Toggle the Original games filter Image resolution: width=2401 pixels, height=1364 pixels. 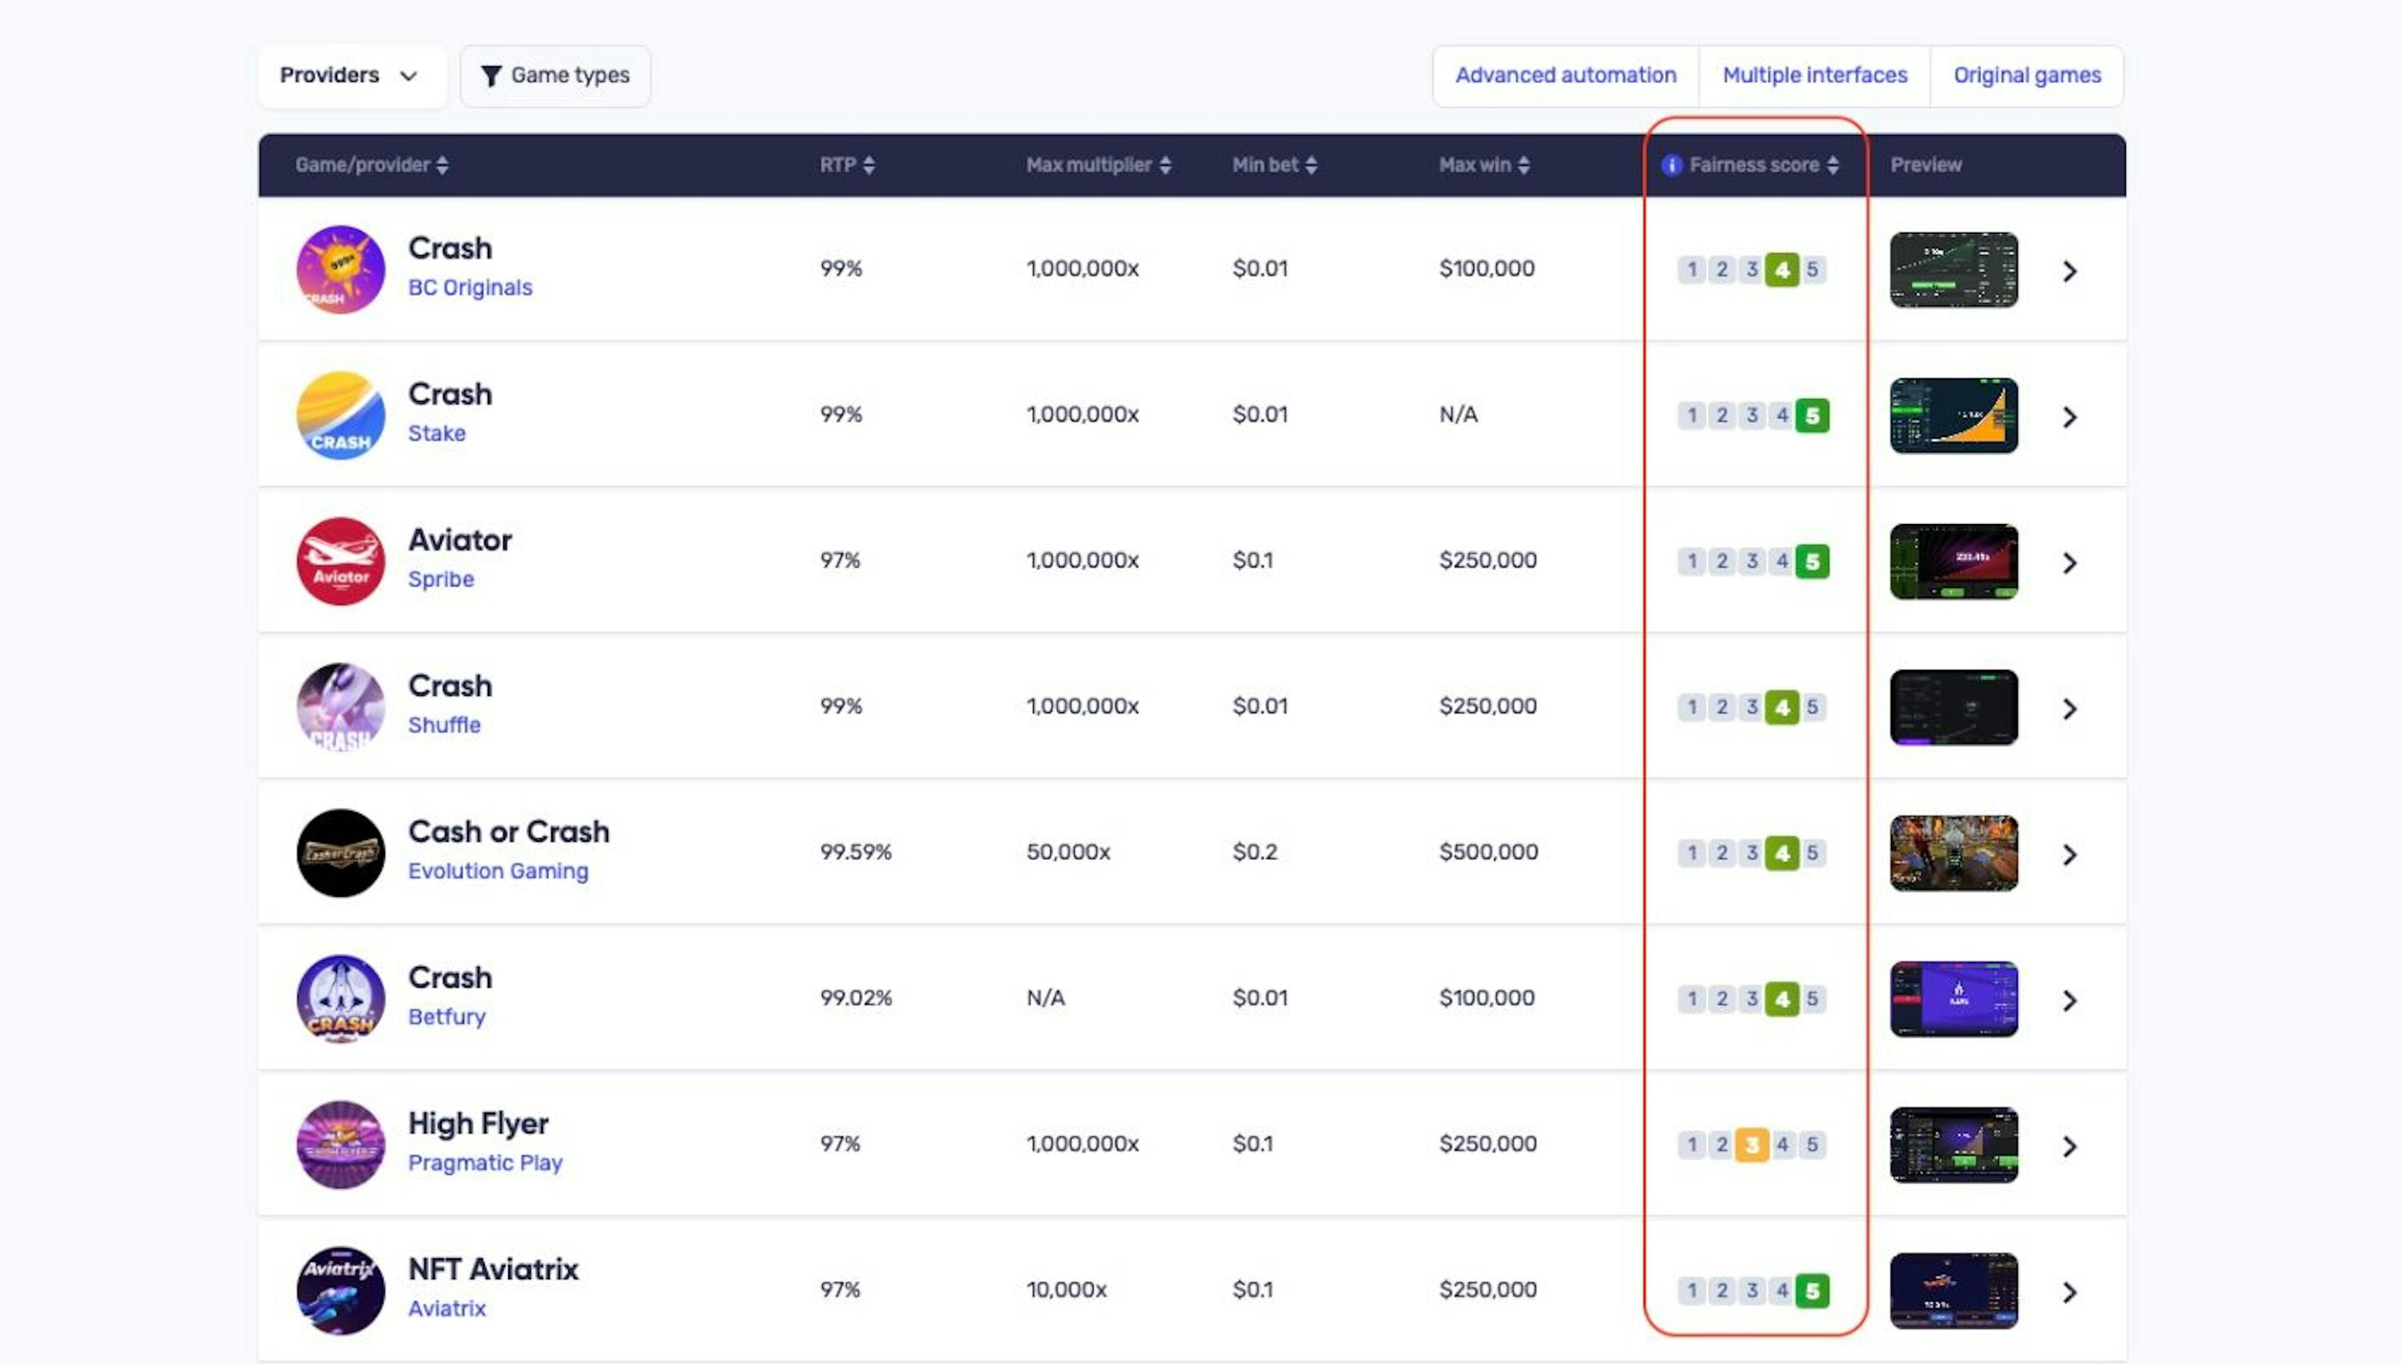(2026, 75)
